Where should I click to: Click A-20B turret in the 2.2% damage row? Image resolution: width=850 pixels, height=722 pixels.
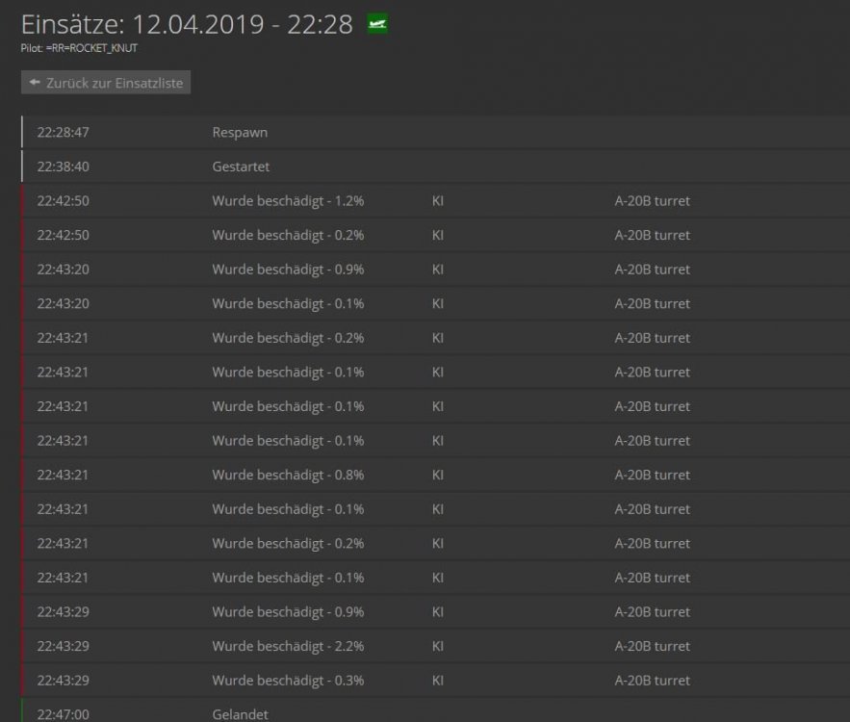pos(652,646)
